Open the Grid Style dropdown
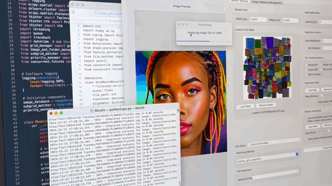Image resolution: width=332 pixels, height=186 pixels. pyautogui.click(x=274, y=142)
